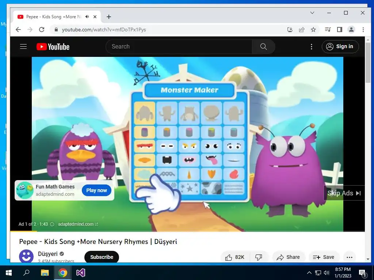Open Chrome's three-dot menu
This screenshot has height=280, width=374.
(x=363, y=30)
